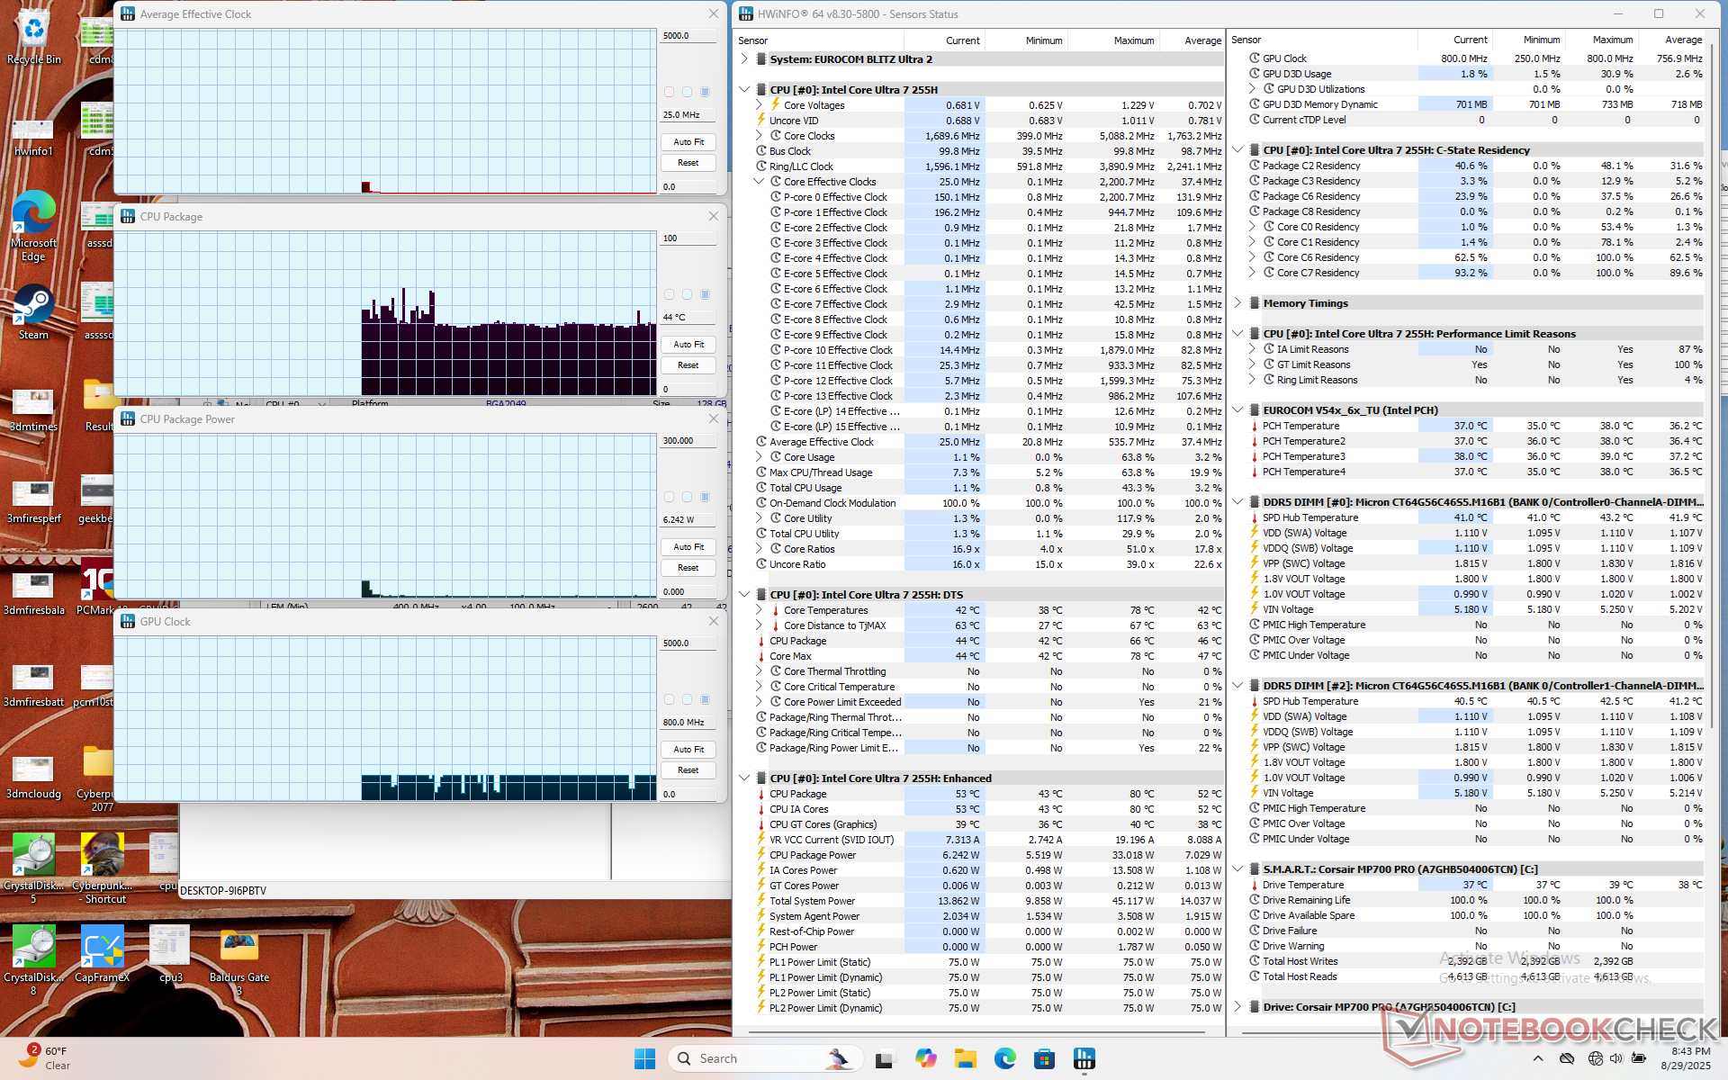Show hidden system tray icons
The height and width of the screenshot is (1080, 1728).
(1537, 1058)
